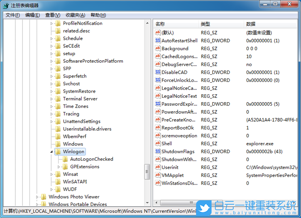Click the Shell string value icon
This screenshot has height=218, width=301.
click(158, 143)
